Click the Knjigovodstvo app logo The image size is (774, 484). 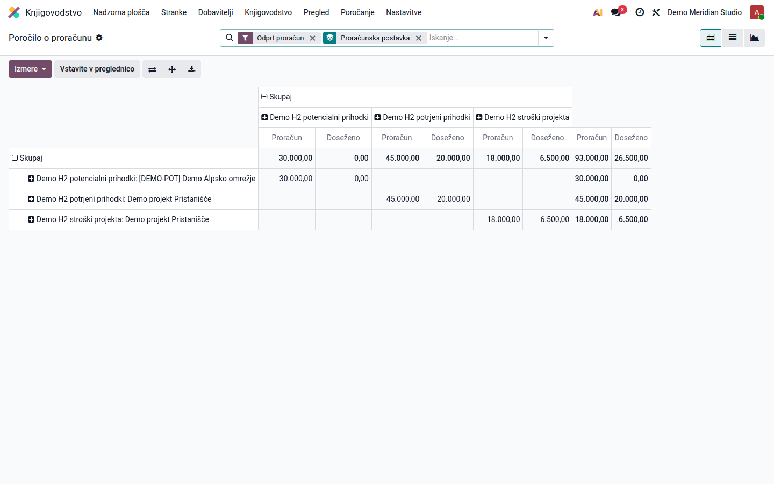[15, 12]
